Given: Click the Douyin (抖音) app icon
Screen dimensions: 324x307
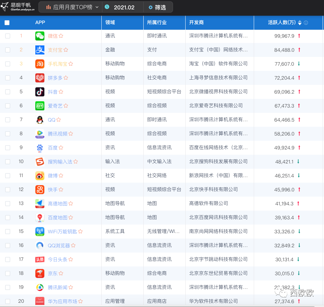Looking at the screenshot, I should coord(40,92).
